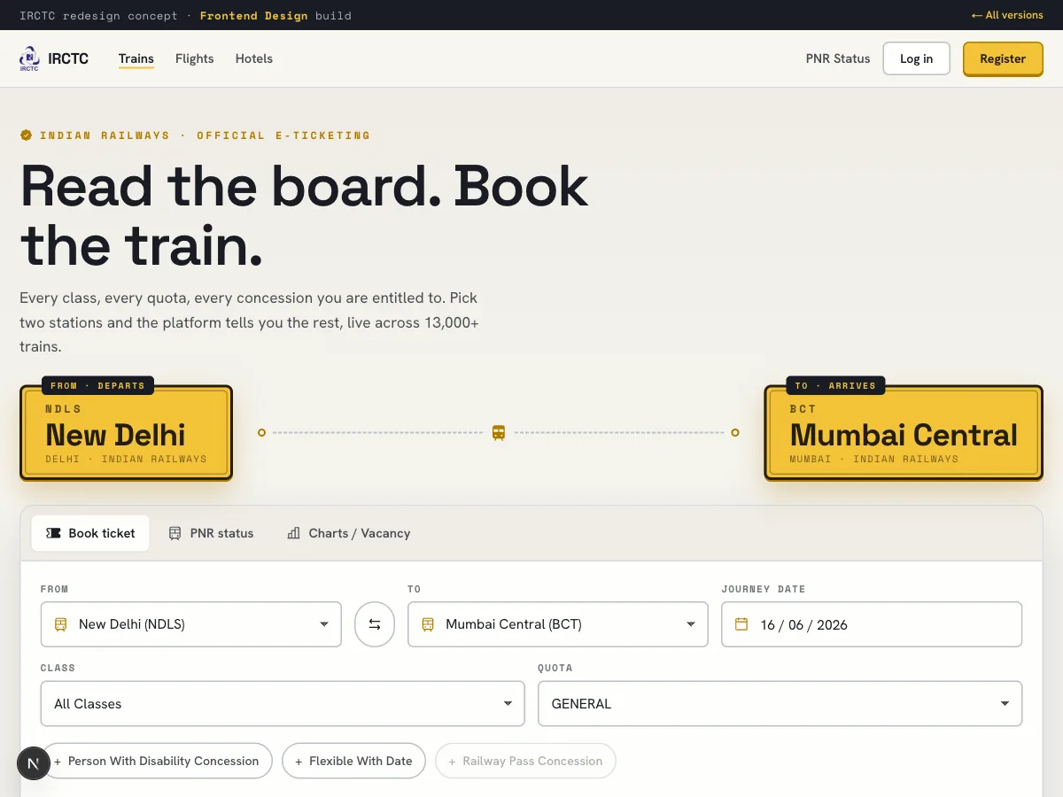This screenshot has width=1063, height=797.
Task: Click the train icon in To field
Action: tap(428, 624)
